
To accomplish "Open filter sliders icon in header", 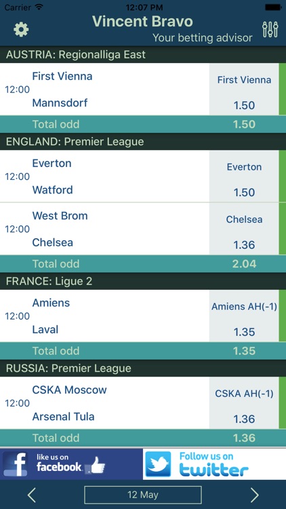I will click(x=270, y=30).
